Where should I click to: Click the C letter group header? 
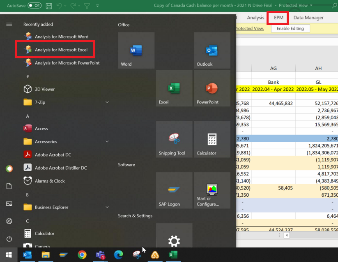(28, 221)
